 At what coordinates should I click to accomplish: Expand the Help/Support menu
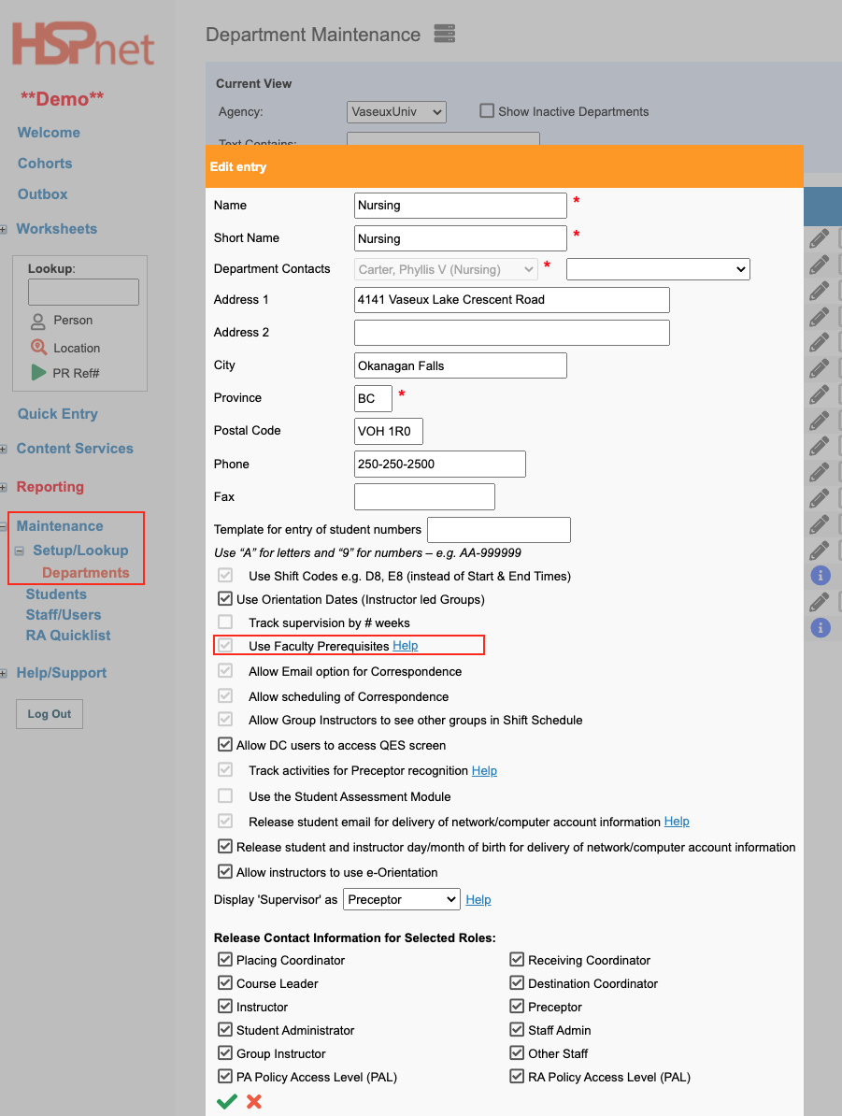(x=4, y=673)
